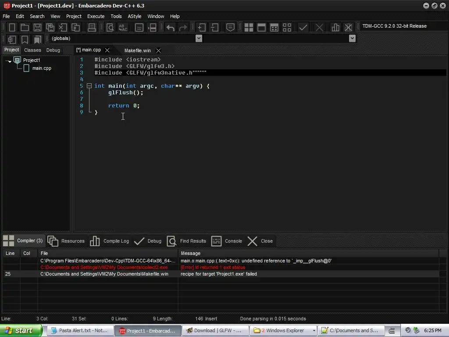Image resolution: width=449 pixels, height=337 pixels.
Task: Switch to the Classes sidebar tab
Action: tap(32, 50)
